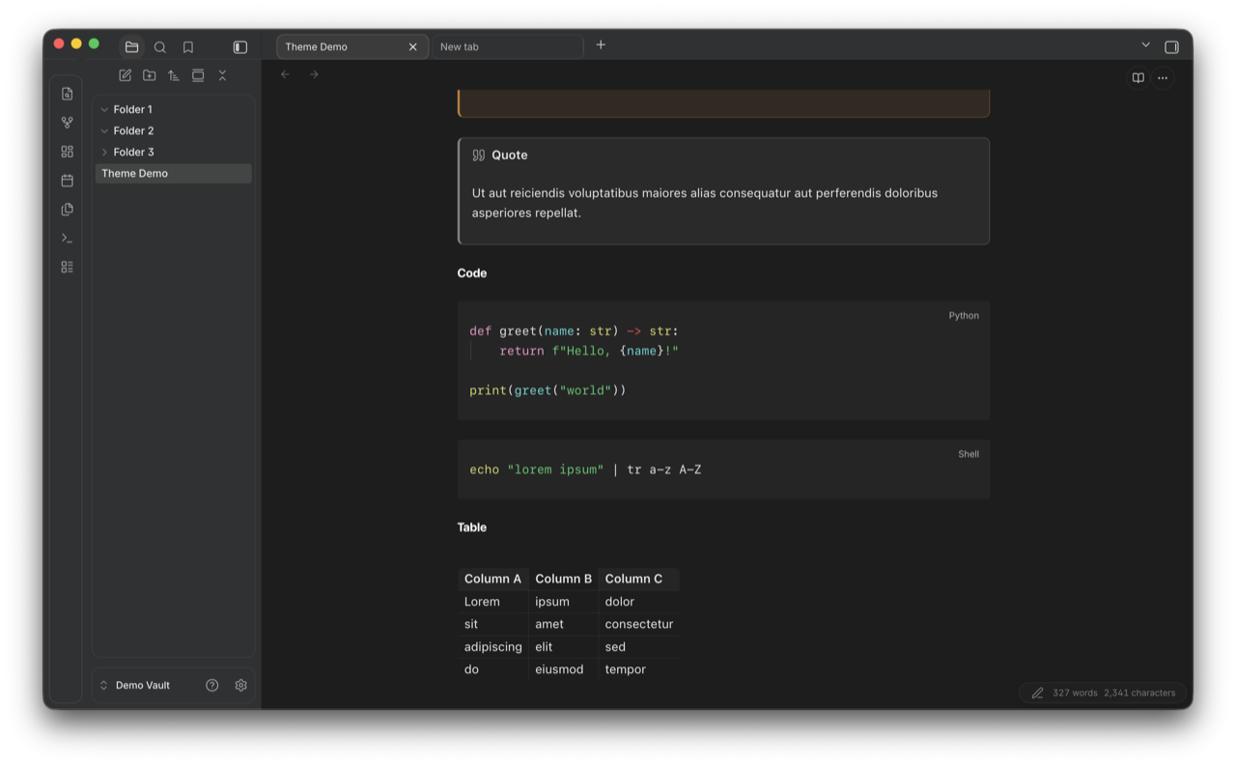Collapse all folders icon
Screen dimensions: 1236x766
[x=222, y=75]
